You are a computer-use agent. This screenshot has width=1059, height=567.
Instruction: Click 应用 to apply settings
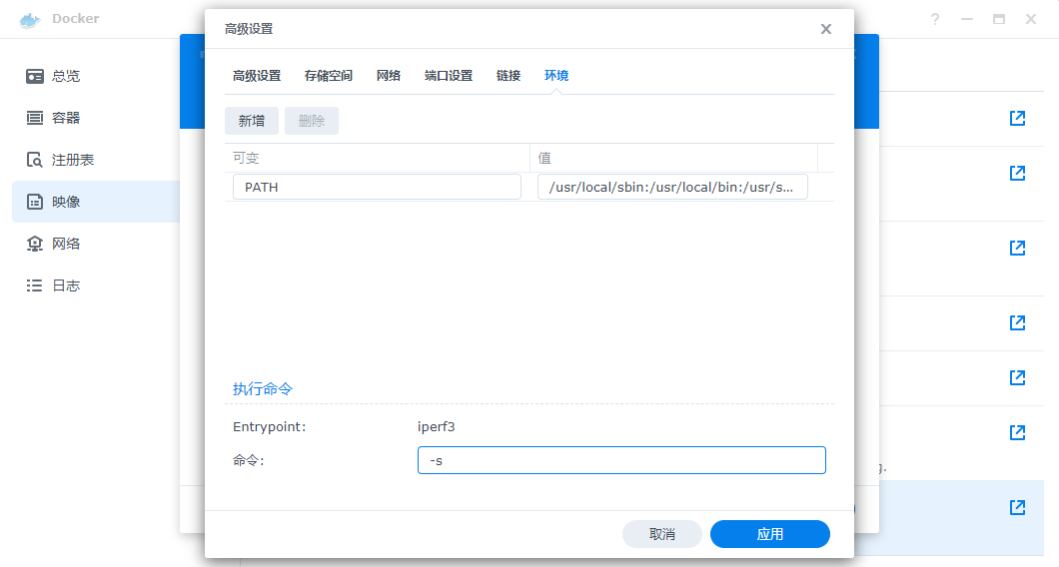click(769, 534)
